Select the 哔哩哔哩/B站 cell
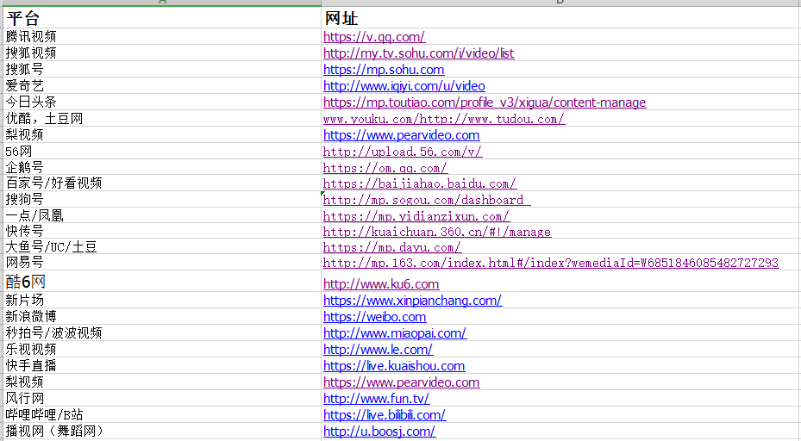Image resolution: width=801 pixels, height=441 pixels. coord(162,414)
